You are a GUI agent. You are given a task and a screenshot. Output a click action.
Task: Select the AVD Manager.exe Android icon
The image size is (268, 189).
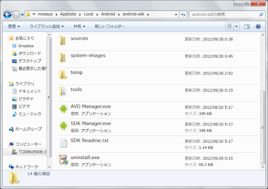click(x=63, y=109)
